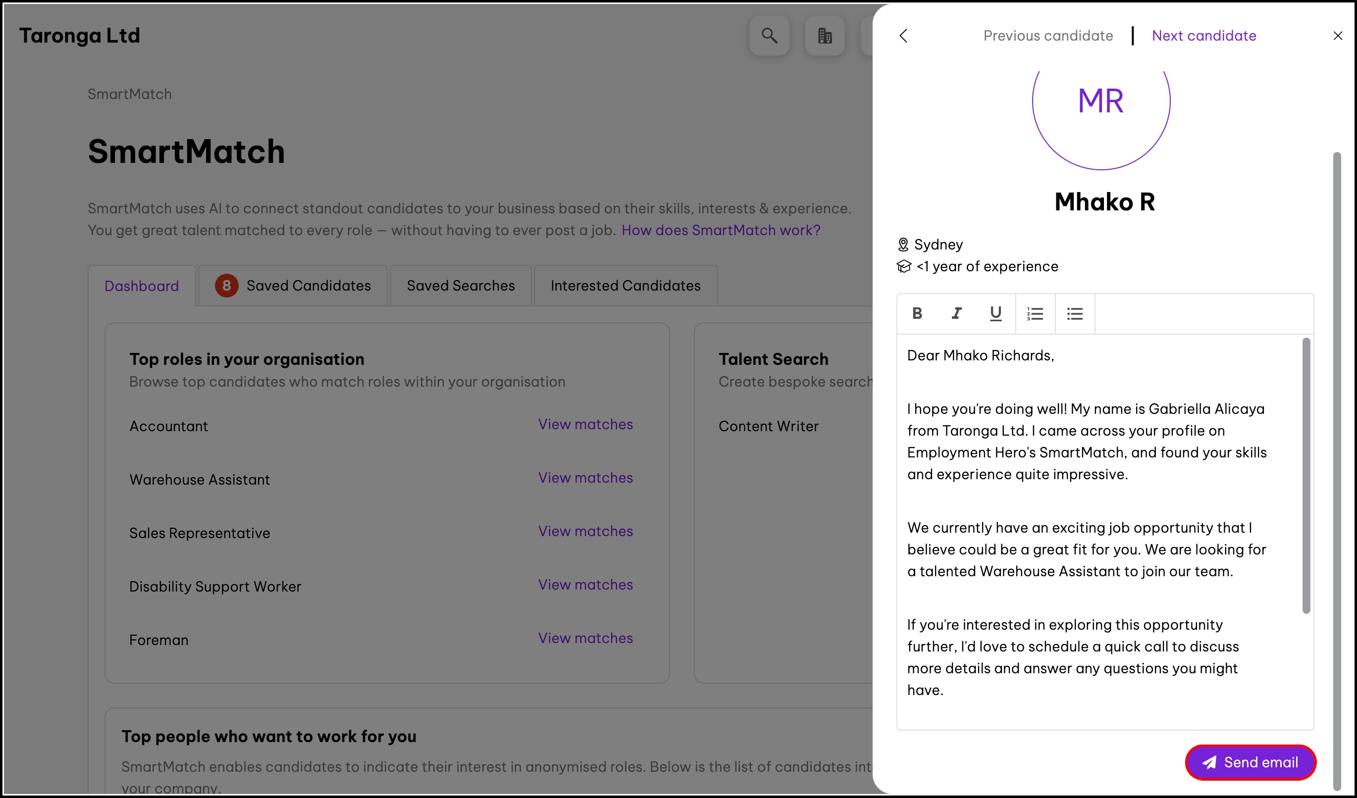
Task: Click the email editor's vertical scrollbar
Action: [1306, 475]
